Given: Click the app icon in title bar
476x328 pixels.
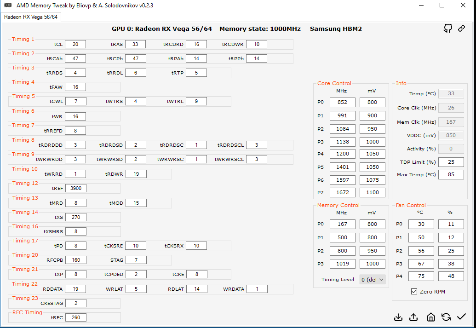Looking at the screenshot, I should click(x=8, y=5).
